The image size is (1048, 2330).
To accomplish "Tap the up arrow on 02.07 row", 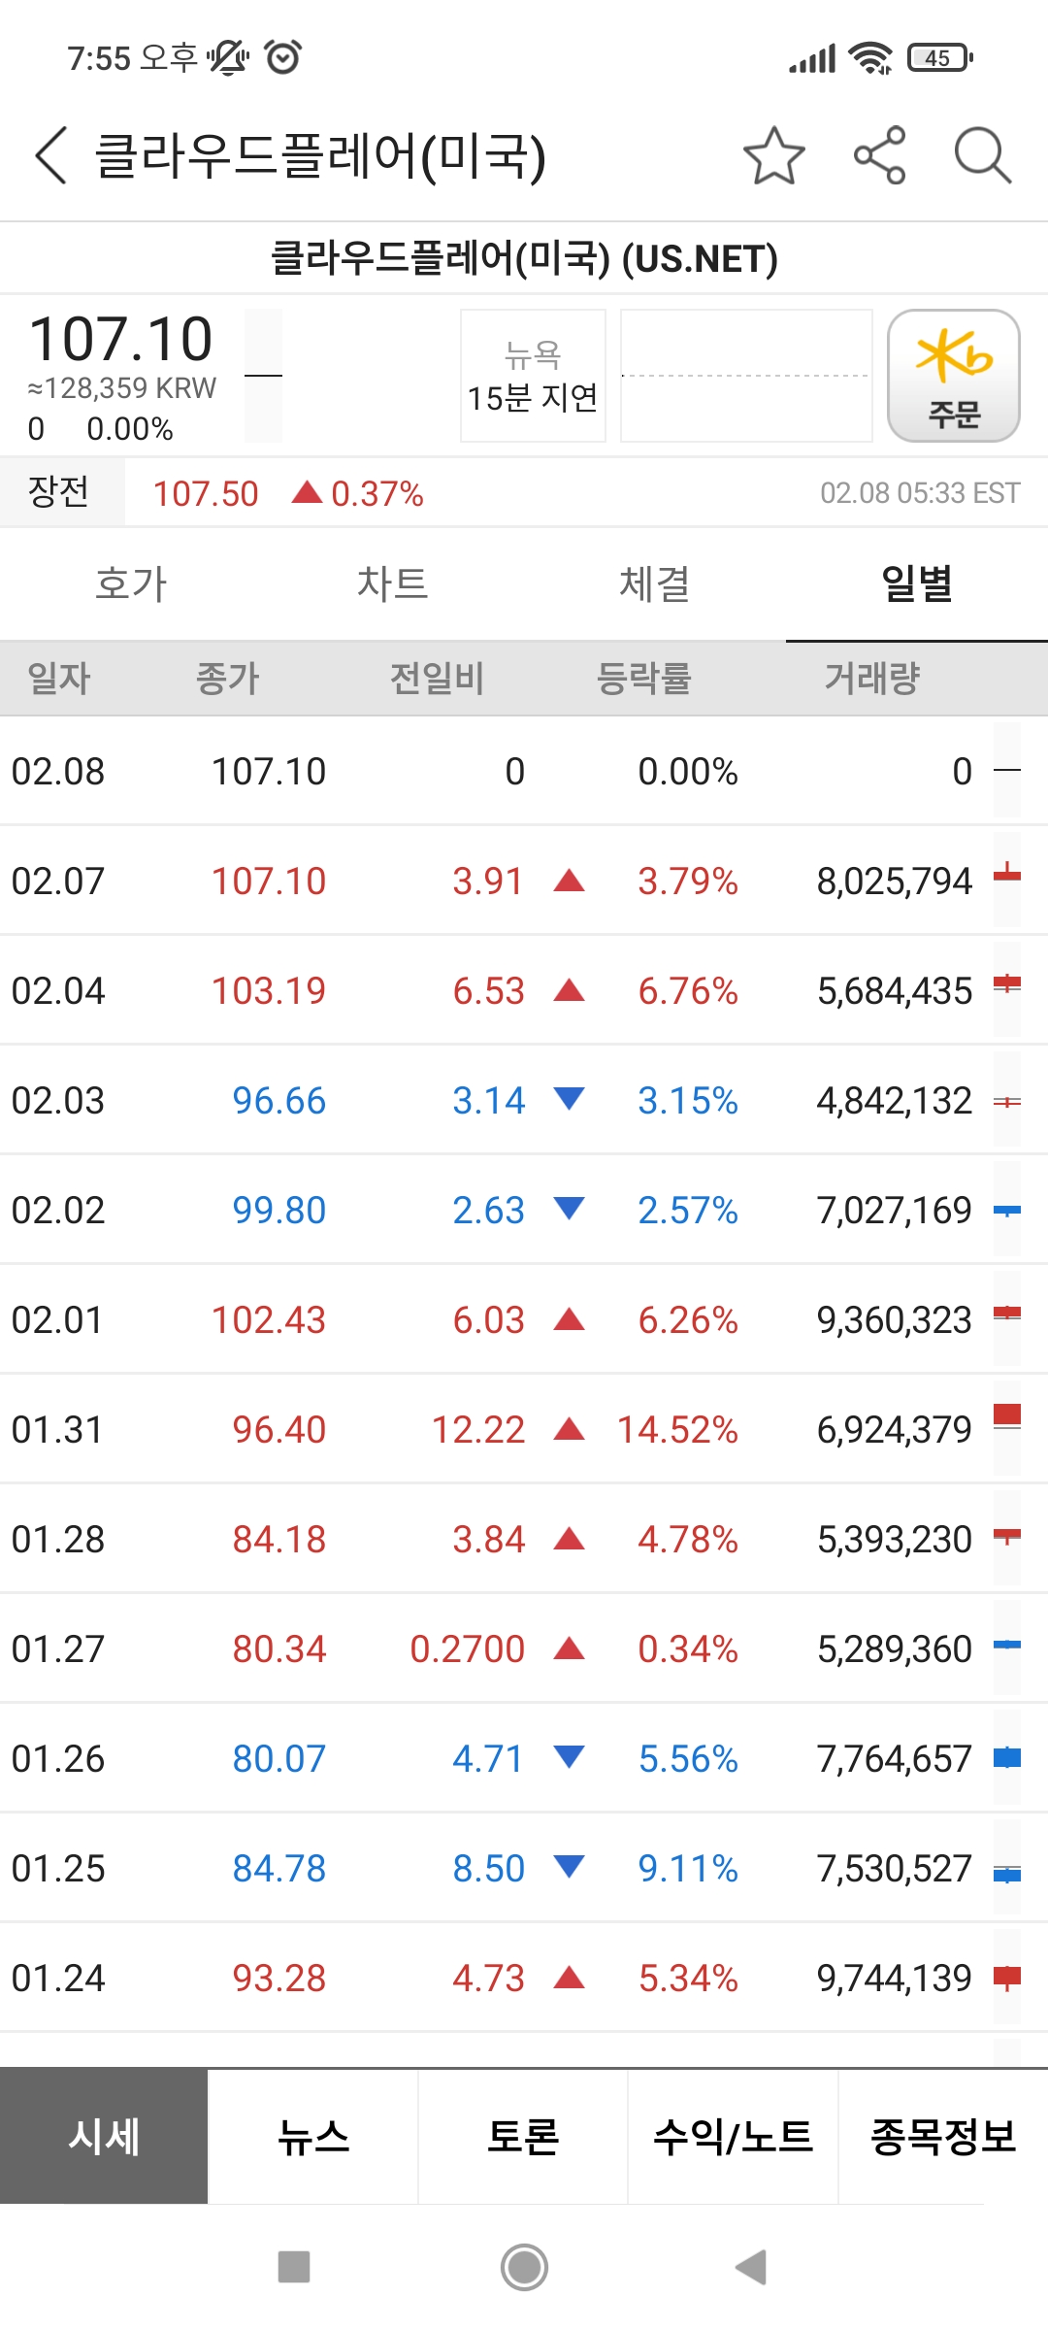I will coord(569,881).
